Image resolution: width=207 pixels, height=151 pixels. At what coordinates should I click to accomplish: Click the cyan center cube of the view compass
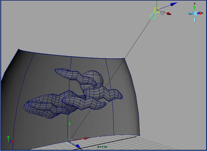pos(195,13)
